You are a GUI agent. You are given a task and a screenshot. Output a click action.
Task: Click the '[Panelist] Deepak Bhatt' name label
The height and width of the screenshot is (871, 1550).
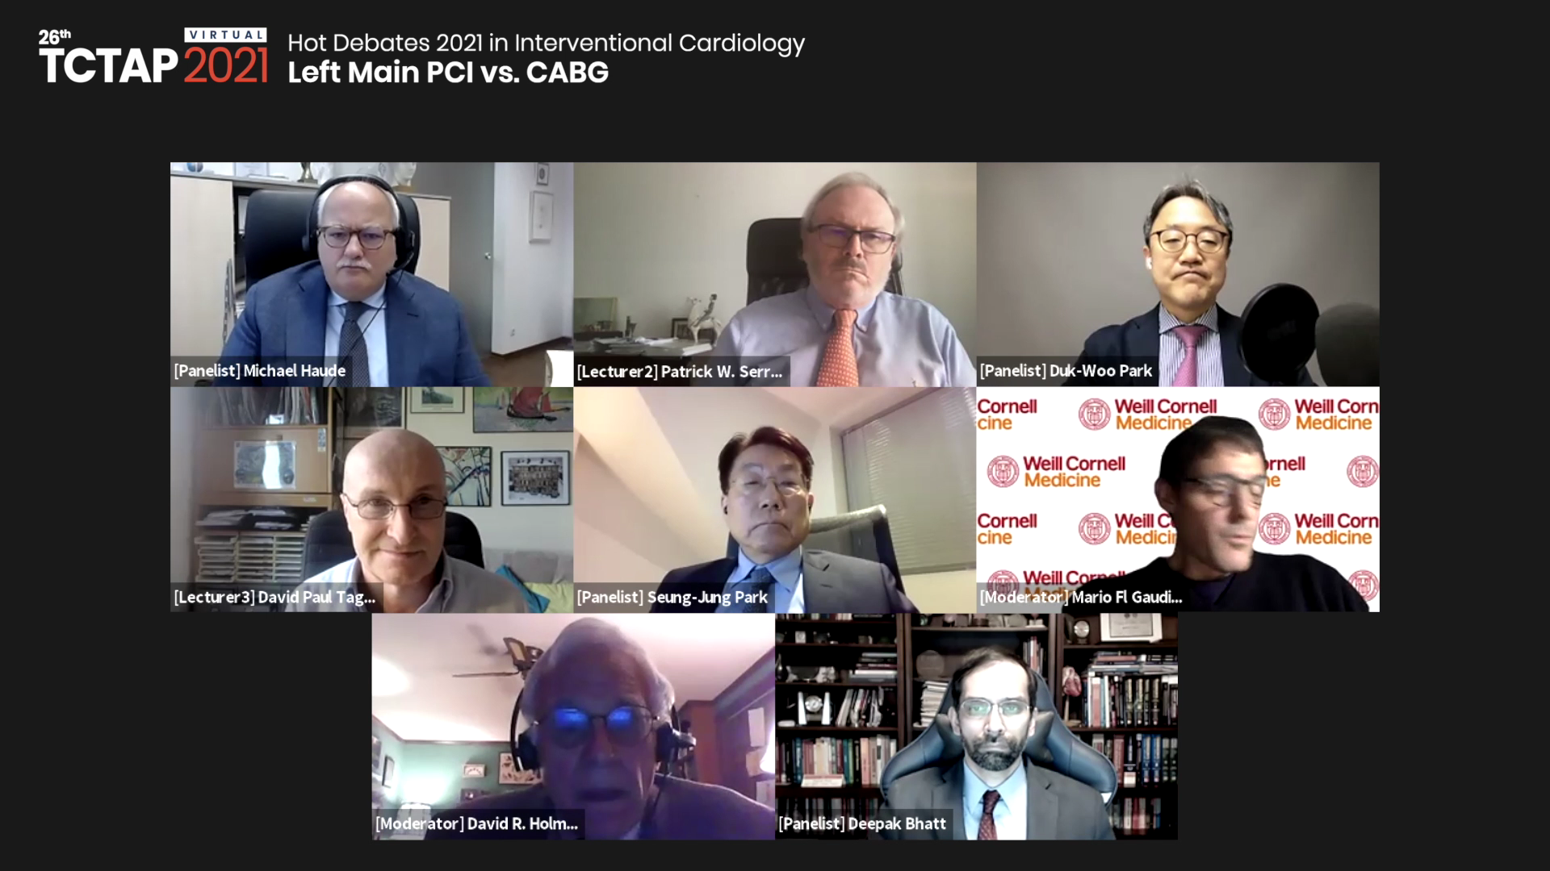pos(862,824)
